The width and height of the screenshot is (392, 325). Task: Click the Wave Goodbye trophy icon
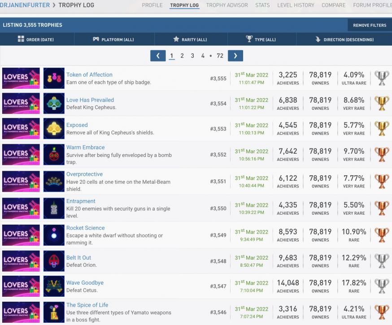(x=54, y=286)
